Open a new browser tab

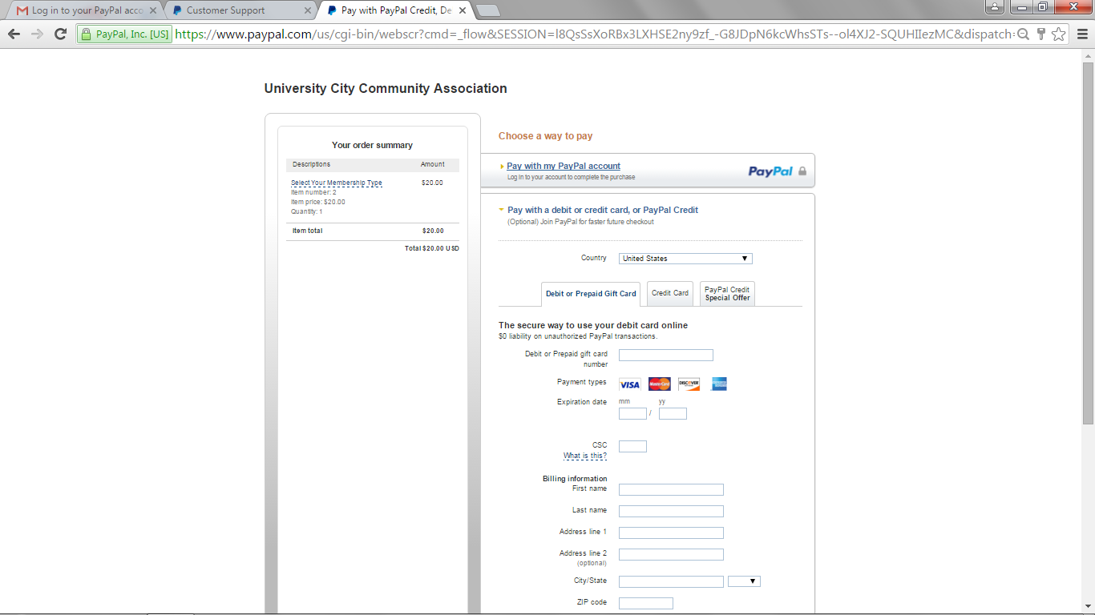pos(487,10)
